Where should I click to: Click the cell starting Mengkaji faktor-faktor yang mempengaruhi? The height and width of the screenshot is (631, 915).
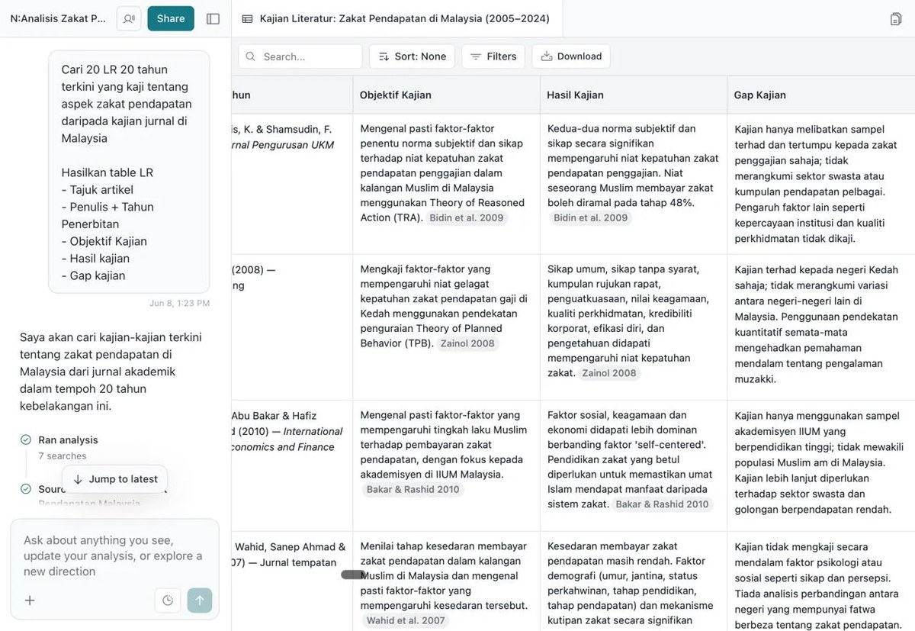click(x=446, y=327)
